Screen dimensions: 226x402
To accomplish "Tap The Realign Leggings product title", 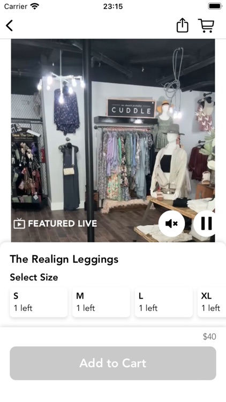I will (64, 259).
